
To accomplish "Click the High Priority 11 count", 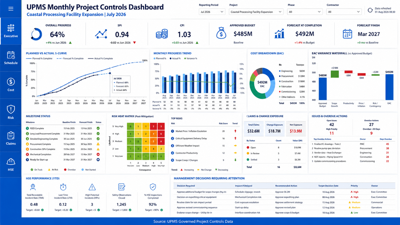I will click(x=332, y=133).
